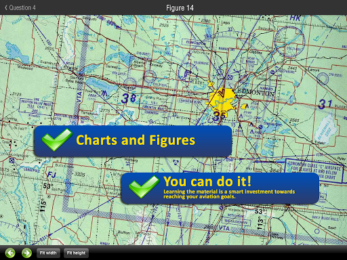Tap the You can do it! banner text

(x=207, y=181)
